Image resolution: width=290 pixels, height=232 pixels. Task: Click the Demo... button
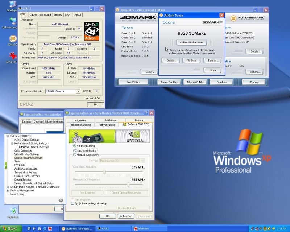(x=254, y=82)
